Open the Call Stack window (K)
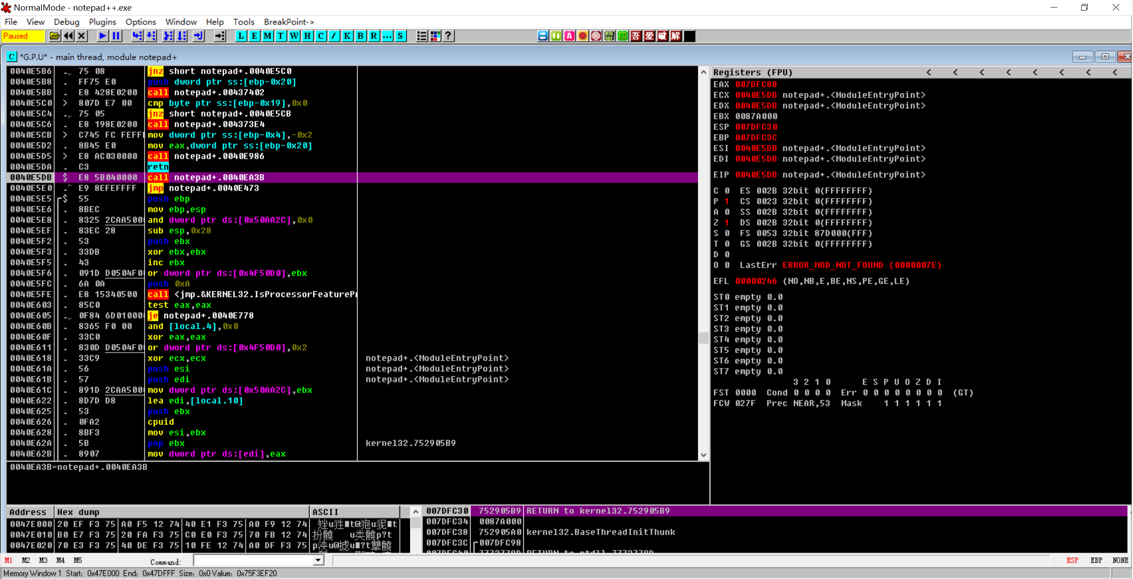The width and height of the screenshot is (1133, 579). (347, 36)
